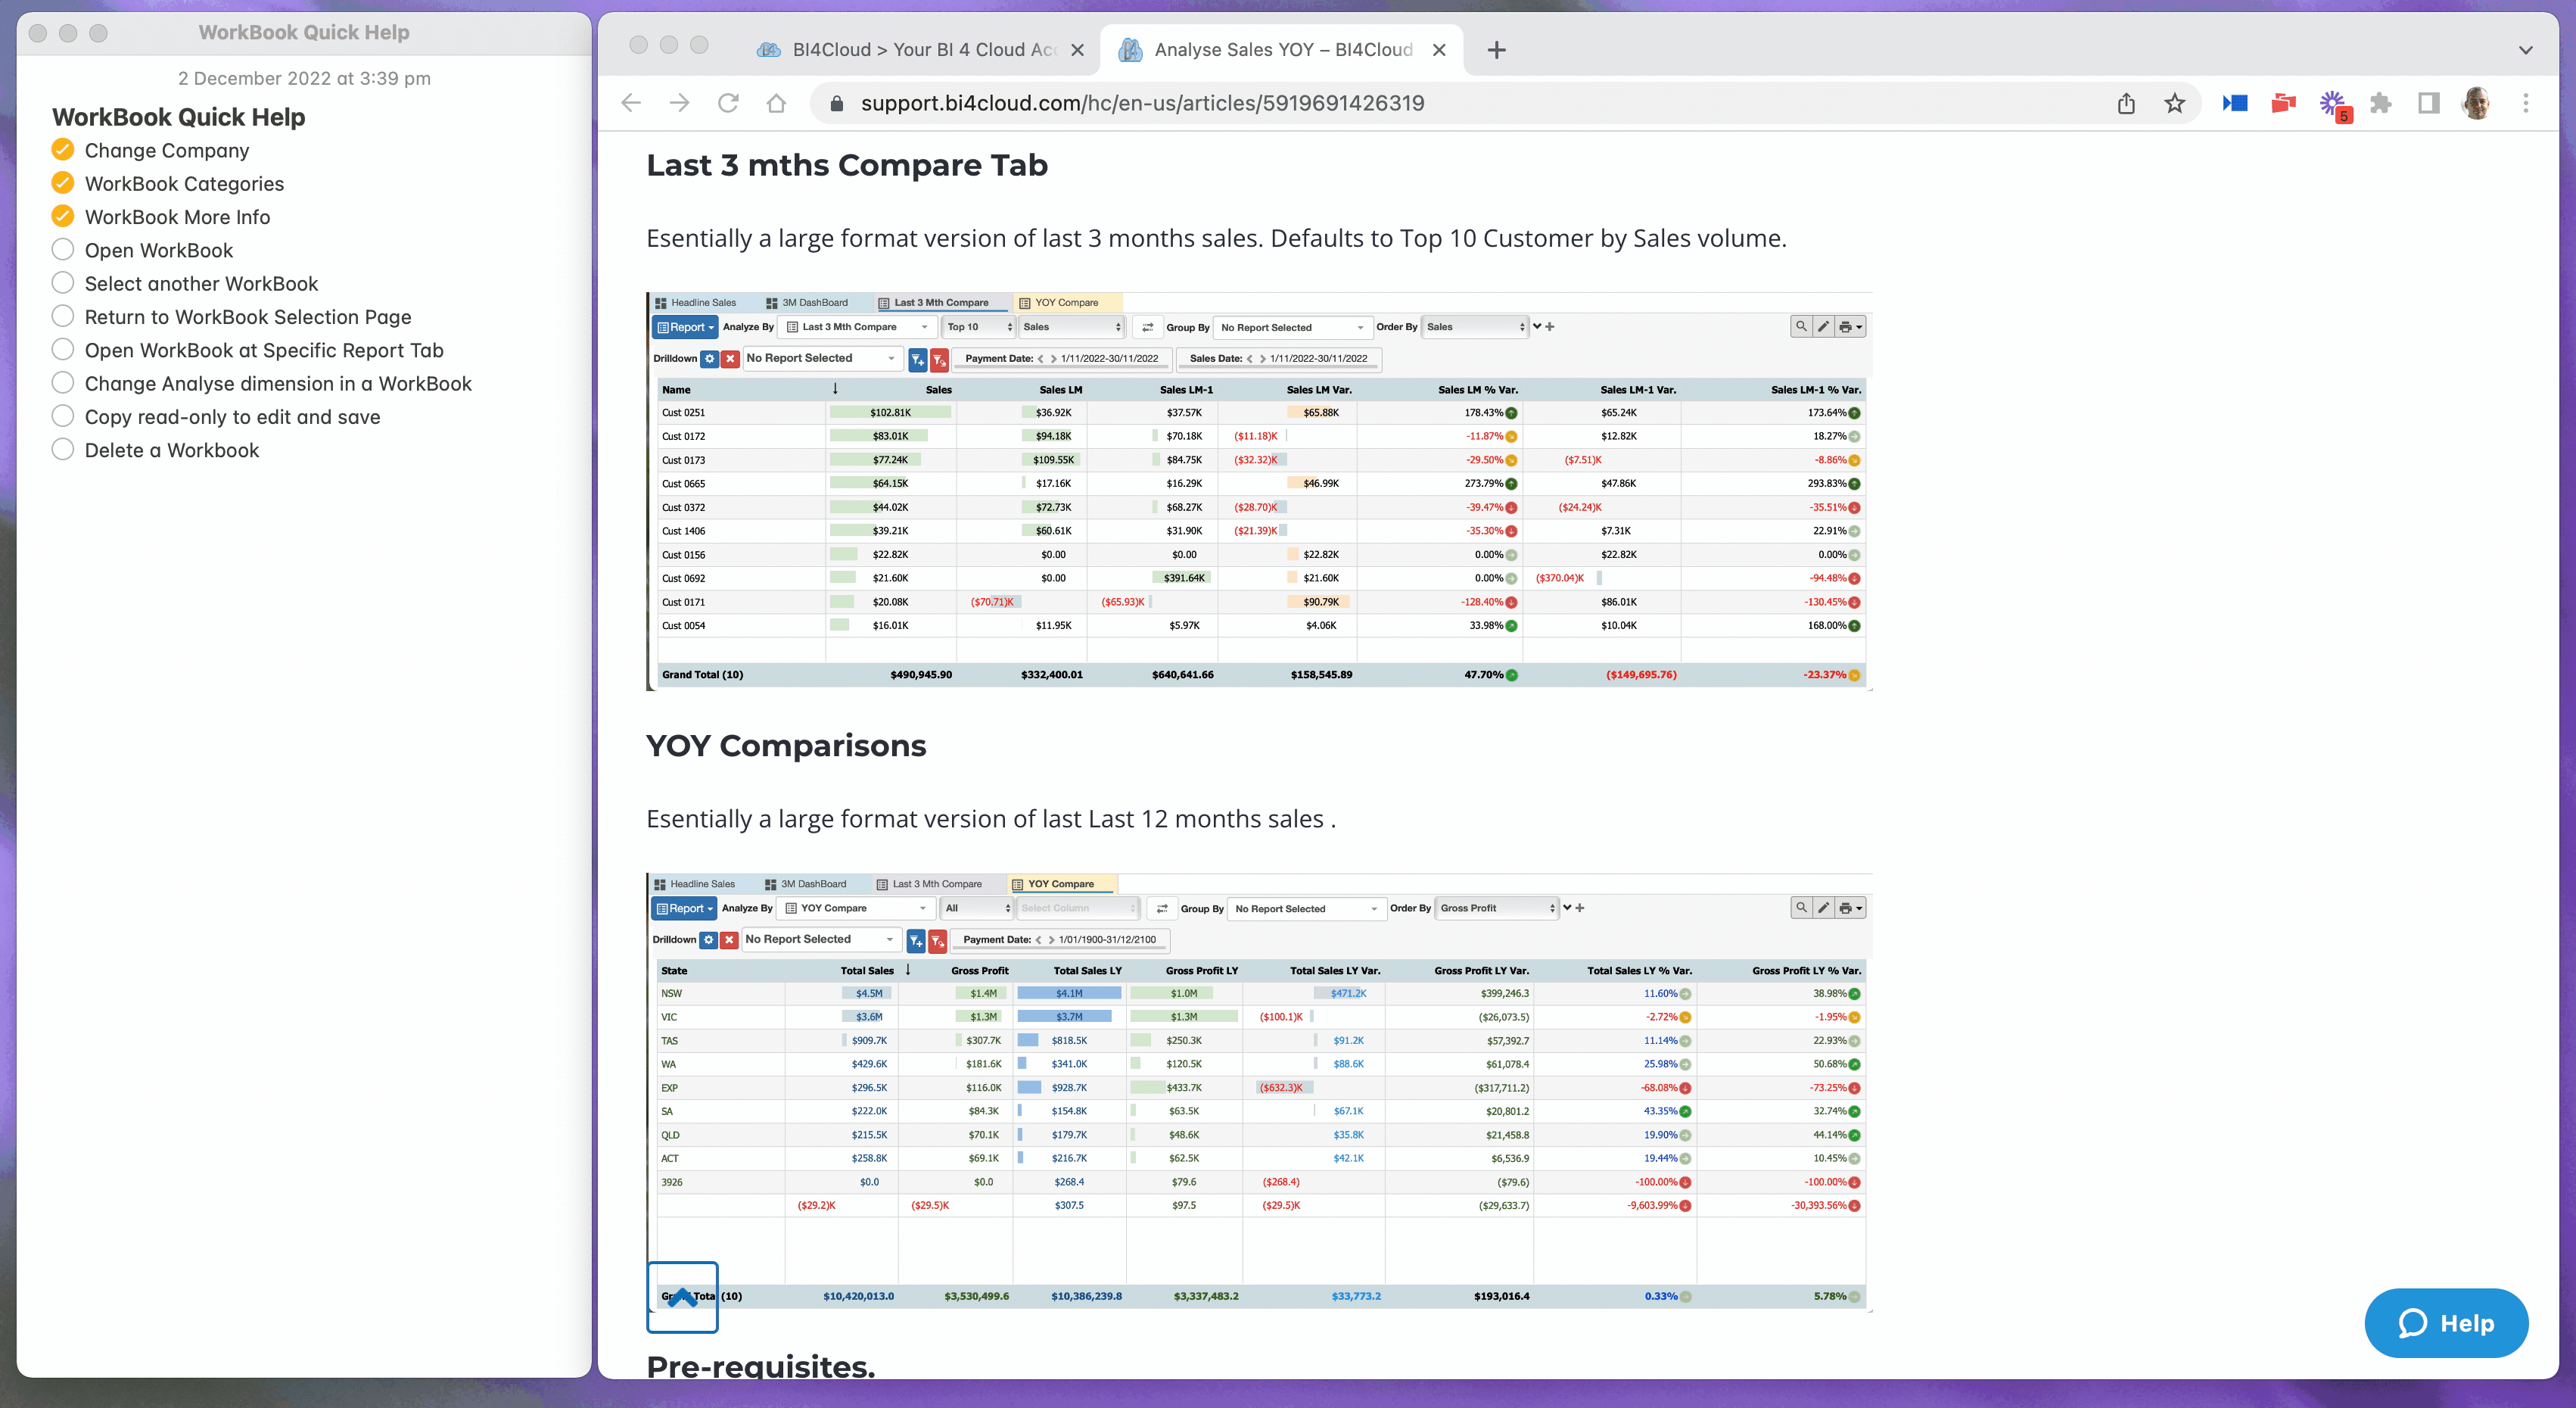This screenshot has height=1408, width=2576.
Task: Bookmark page with the star icon
Action: coord(2174,103)
